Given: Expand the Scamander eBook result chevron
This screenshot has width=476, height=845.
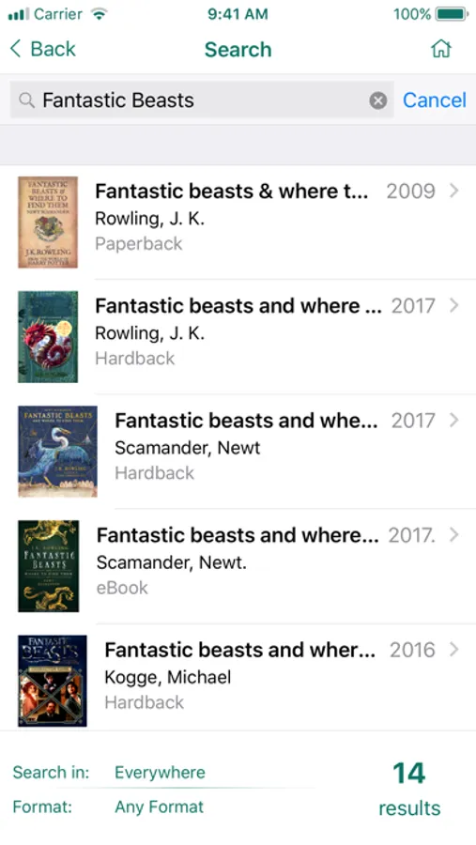Looking at the screenshot, I should 453,534.
